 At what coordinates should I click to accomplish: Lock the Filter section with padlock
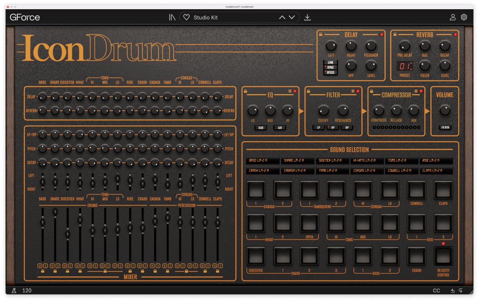309,91
